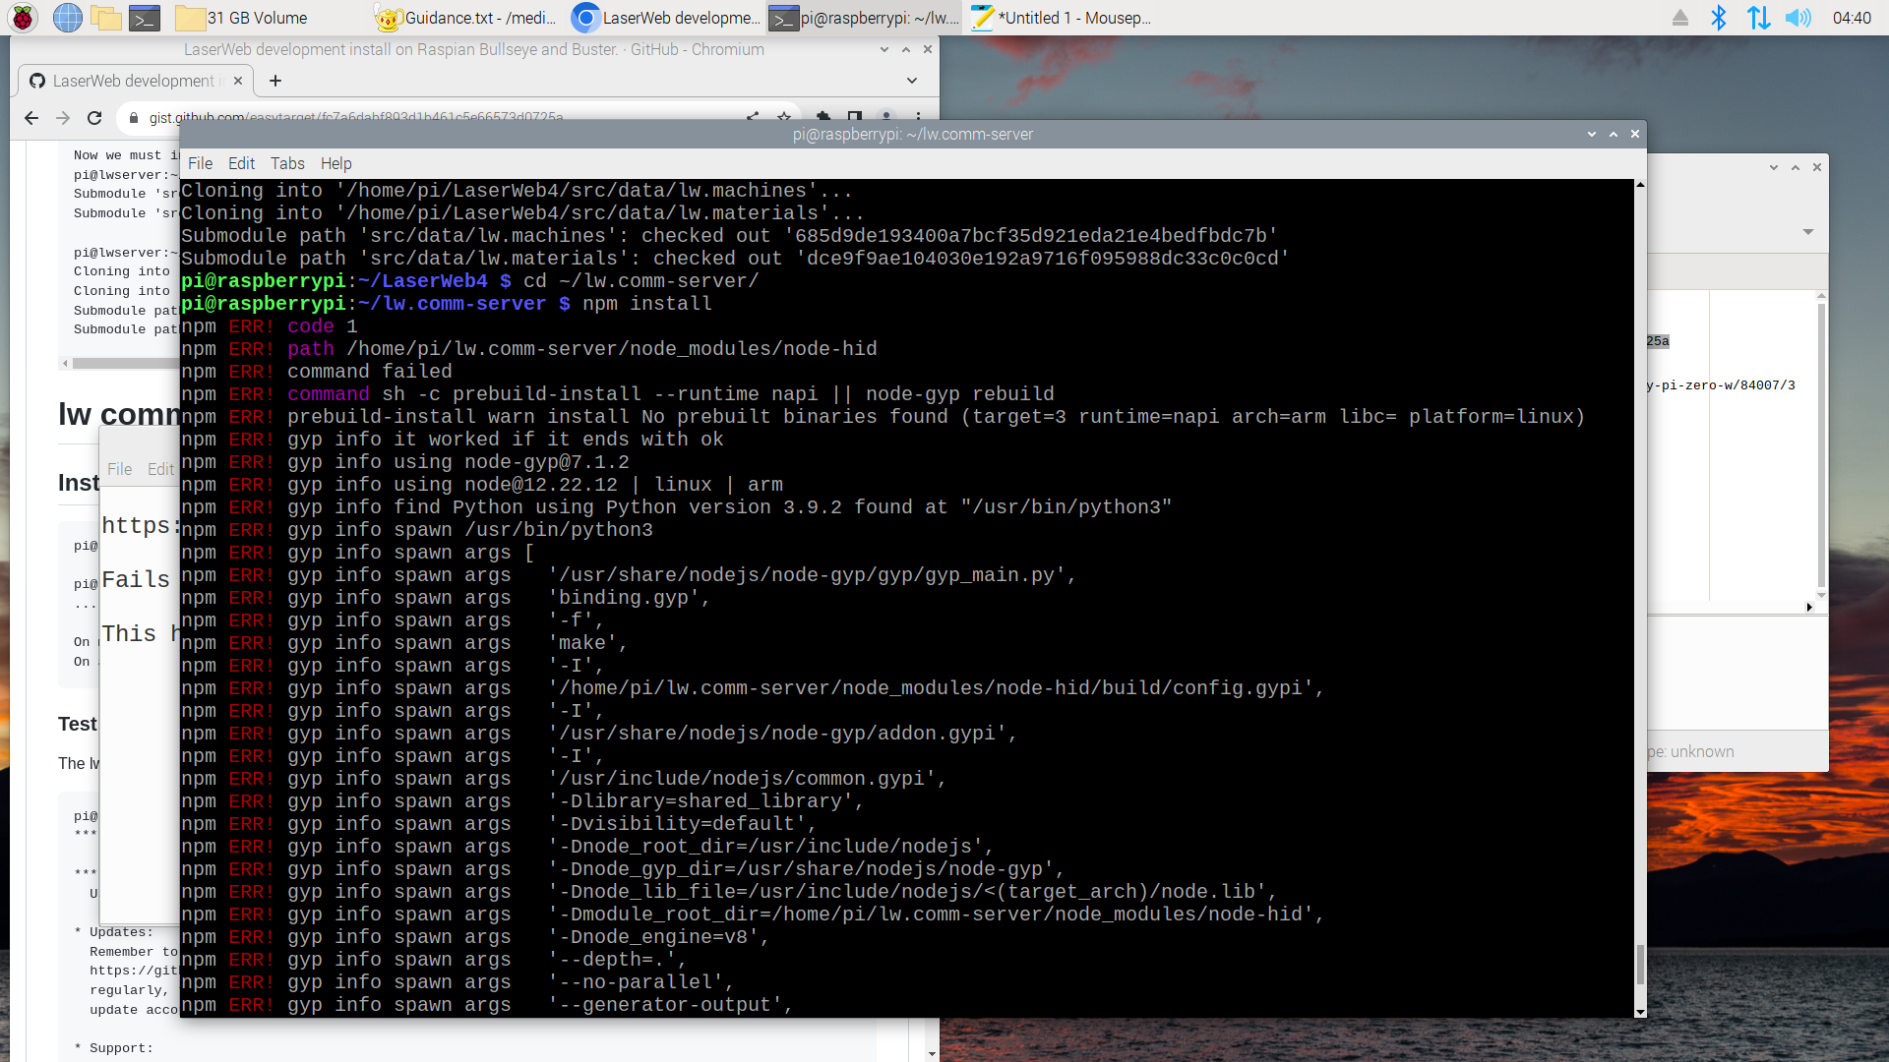Launch the web browser globe icon

click(67, 18)
